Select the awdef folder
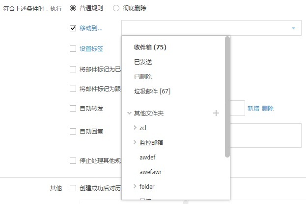 pos(147,157)
